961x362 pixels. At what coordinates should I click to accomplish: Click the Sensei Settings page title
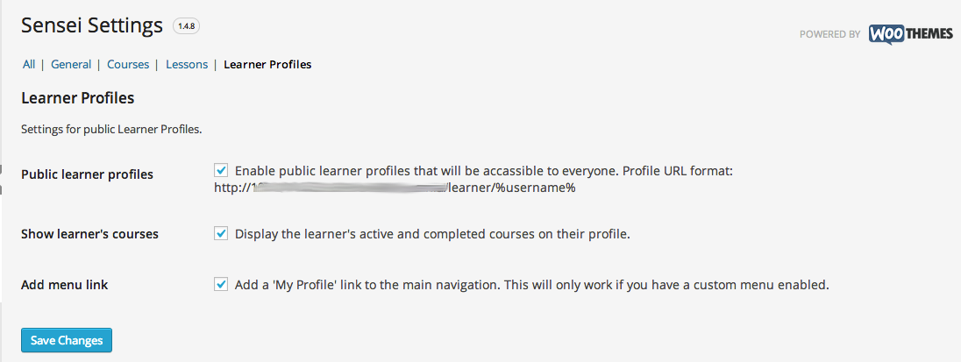click(x=92, y=26)
